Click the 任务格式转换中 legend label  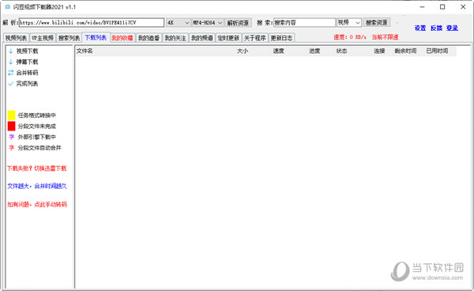[x=37, y=115]
